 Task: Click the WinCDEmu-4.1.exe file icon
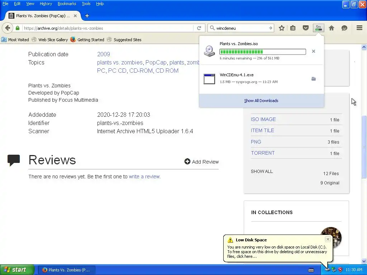pos(209,79)
